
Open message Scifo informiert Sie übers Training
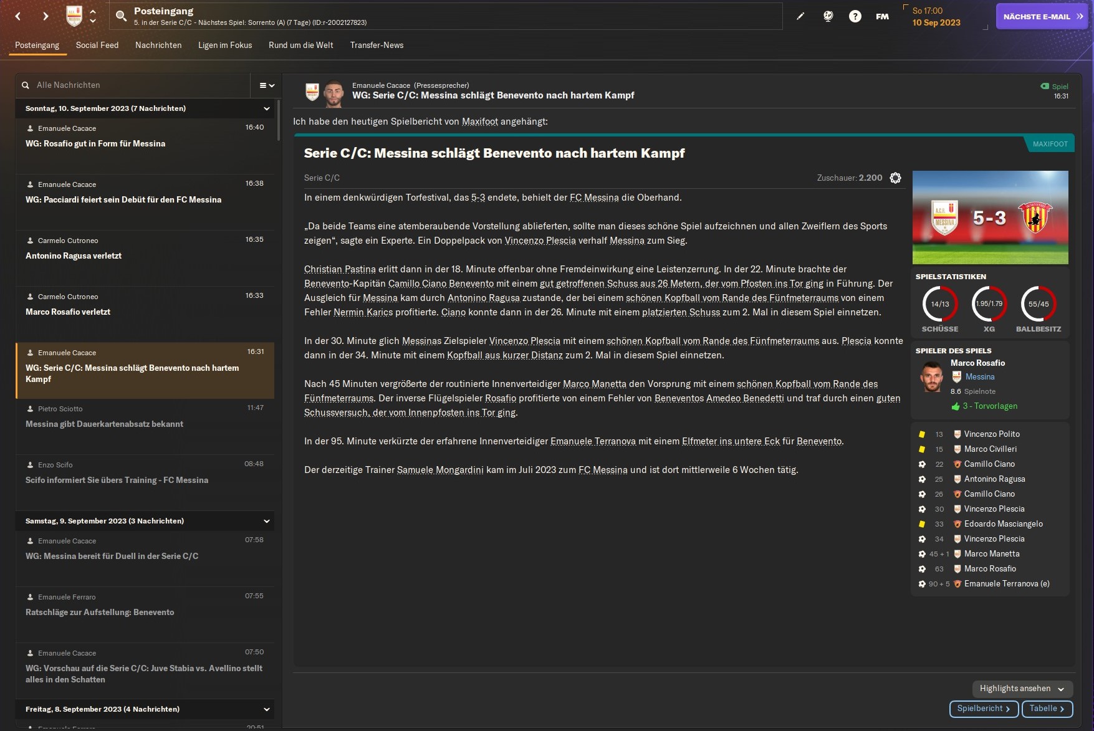coord(145,483)
